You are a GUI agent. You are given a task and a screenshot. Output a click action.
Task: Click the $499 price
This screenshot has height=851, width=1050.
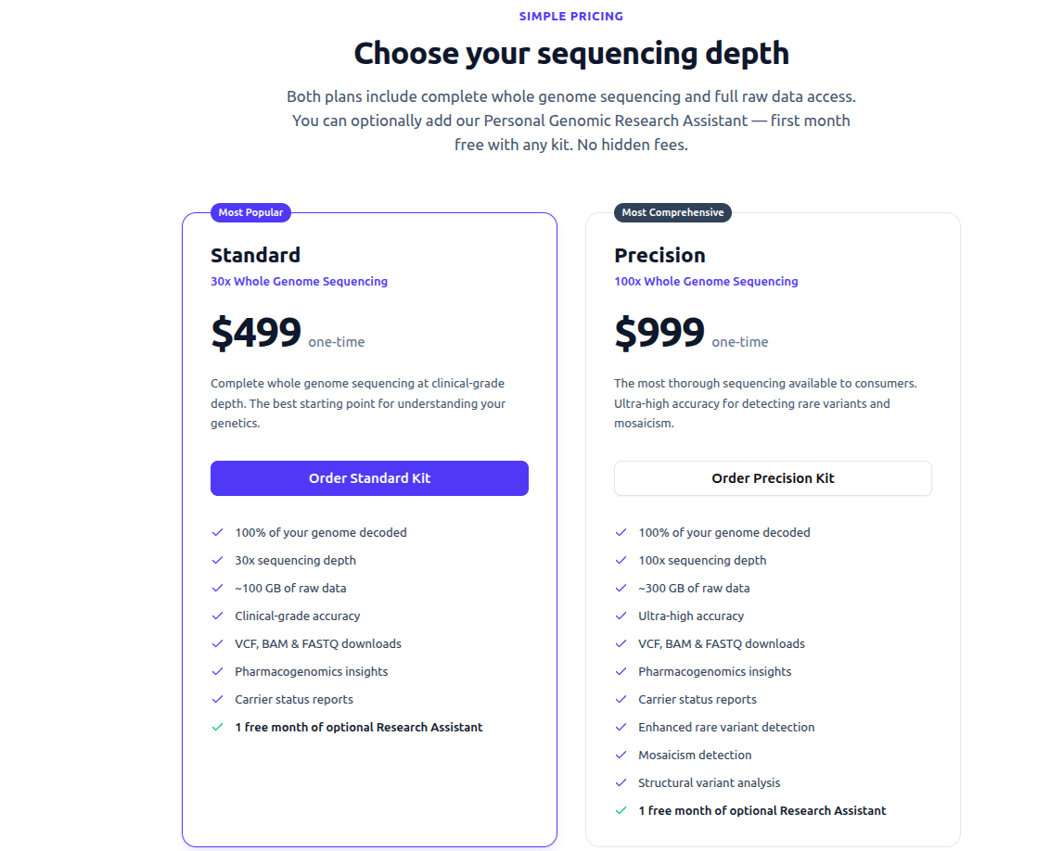256,332
